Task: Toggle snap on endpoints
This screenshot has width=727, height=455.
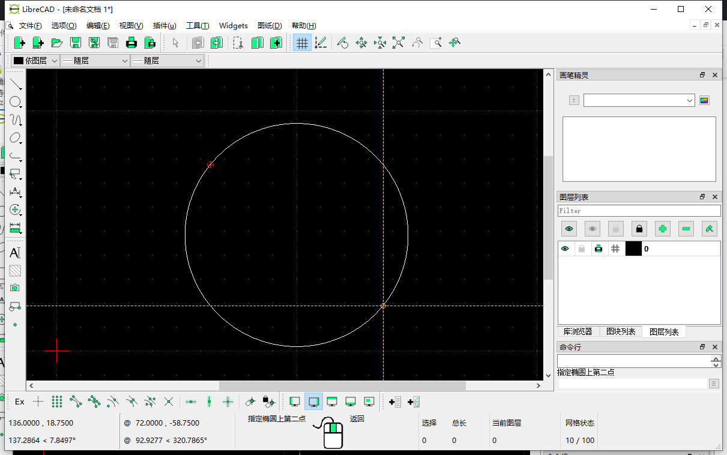Action: pyautogui.click(x=76, y=402)
